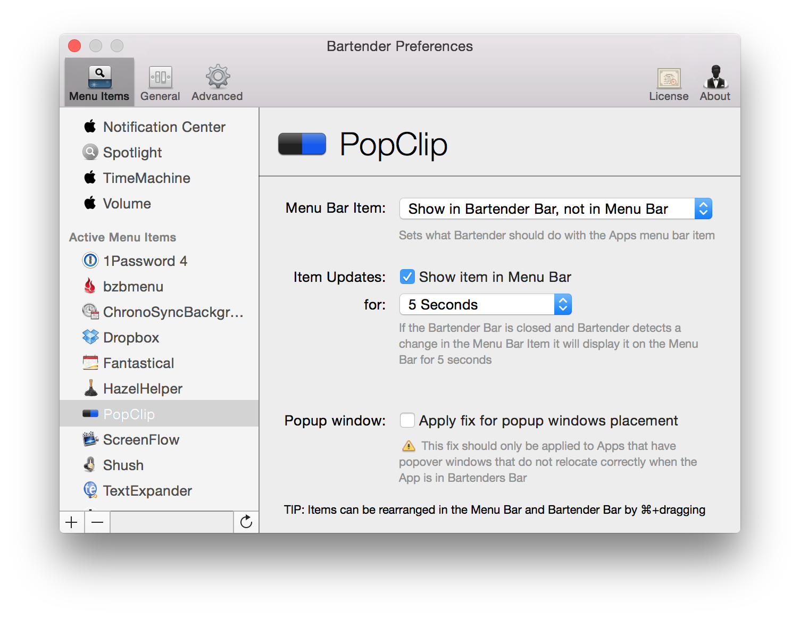Click the Dropbox box icon
This screenshot has width=800, height=618.
(x=90, y=337)
